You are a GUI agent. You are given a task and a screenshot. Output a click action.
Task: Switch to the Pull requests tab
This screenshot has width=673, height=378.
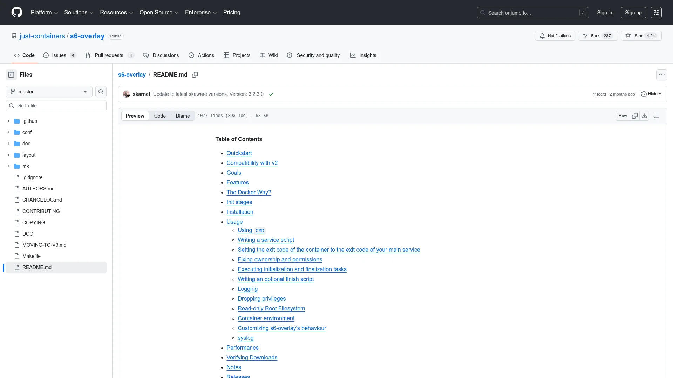point(109,55)
